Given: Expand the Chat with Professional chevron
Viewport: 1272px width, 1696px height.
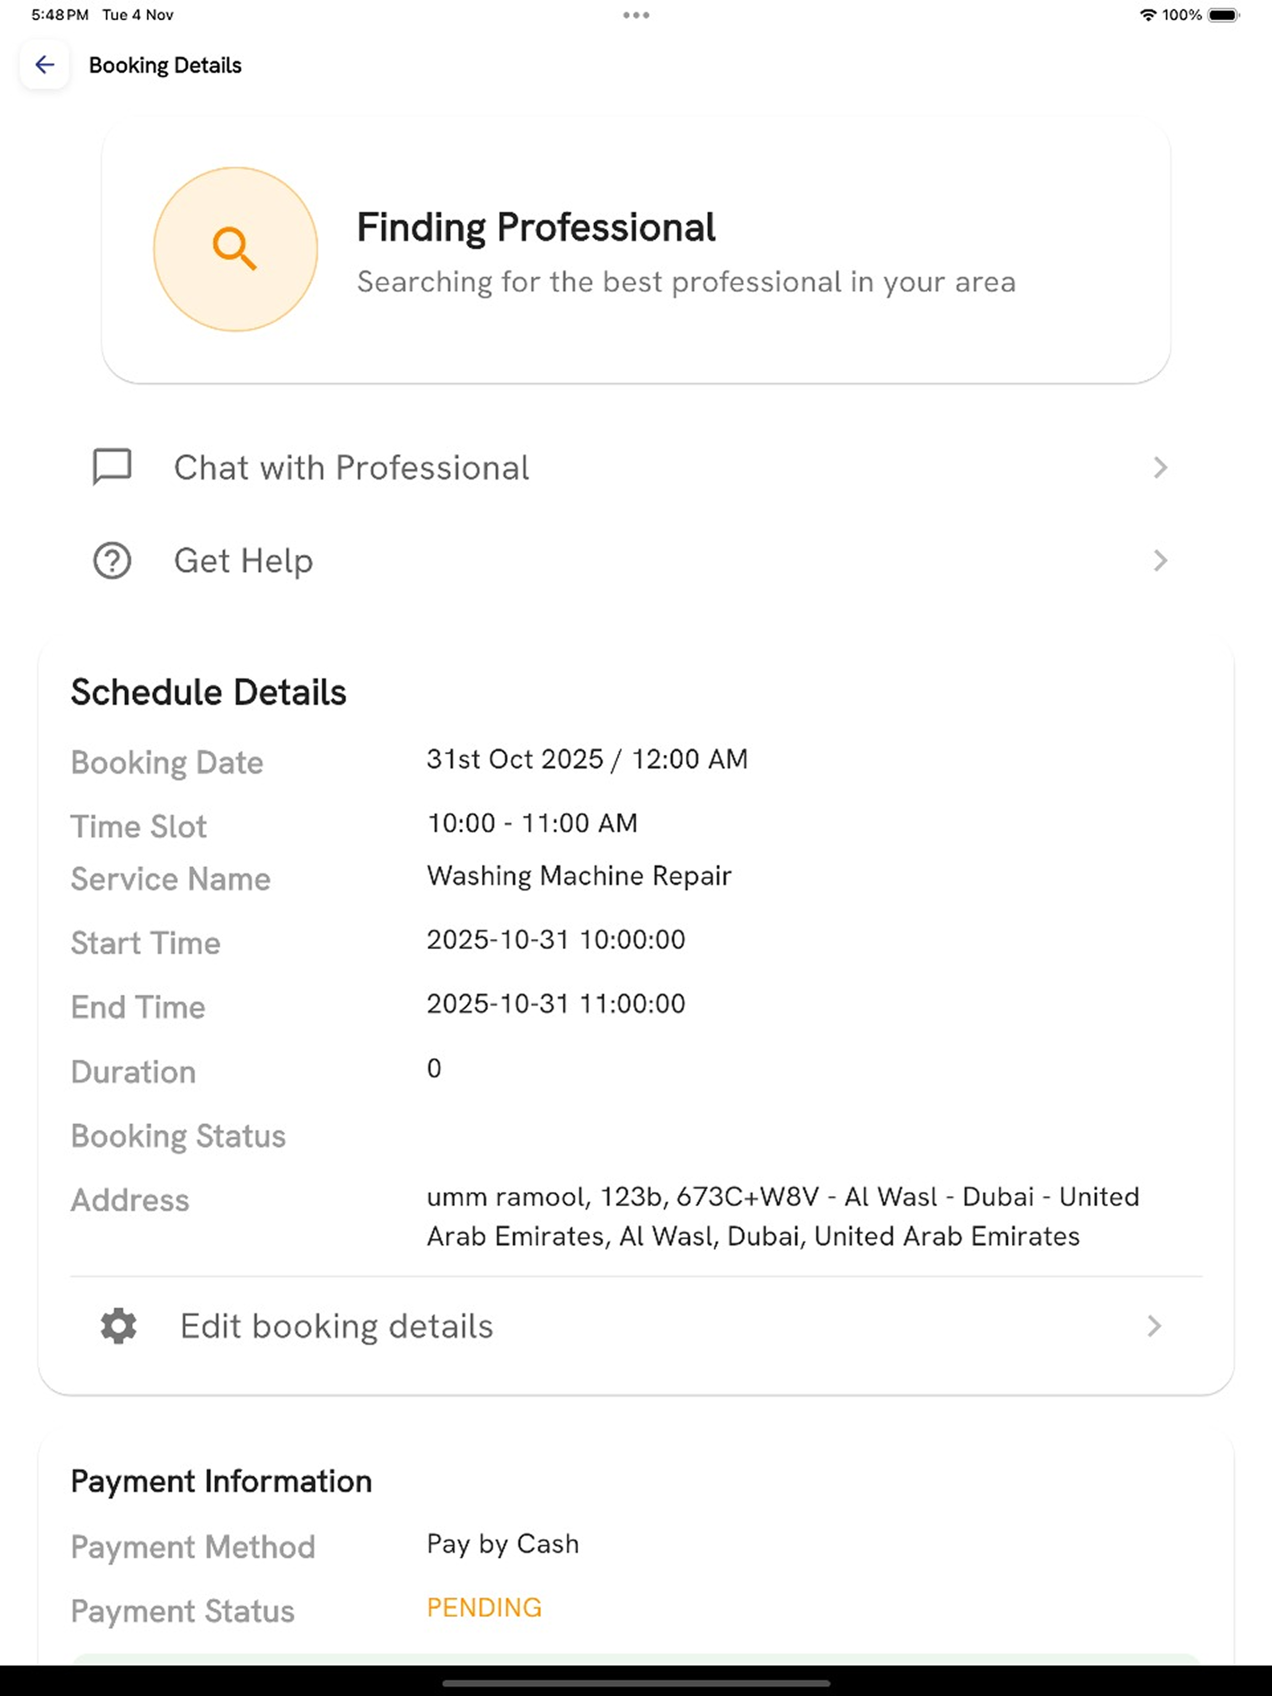Looking at the screenshot, I should click(x=1160, y=468).
